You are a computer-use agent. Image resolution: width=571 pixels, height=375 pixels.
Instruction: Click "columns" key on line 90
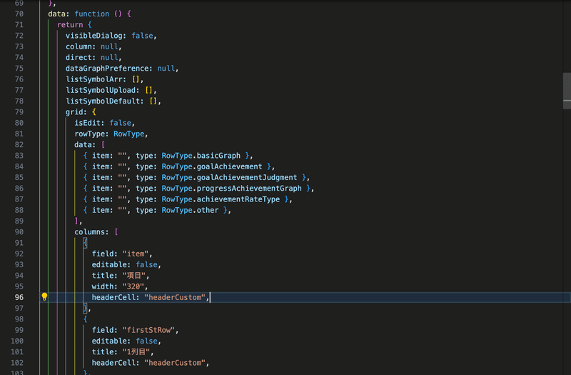tap(89, 233)
